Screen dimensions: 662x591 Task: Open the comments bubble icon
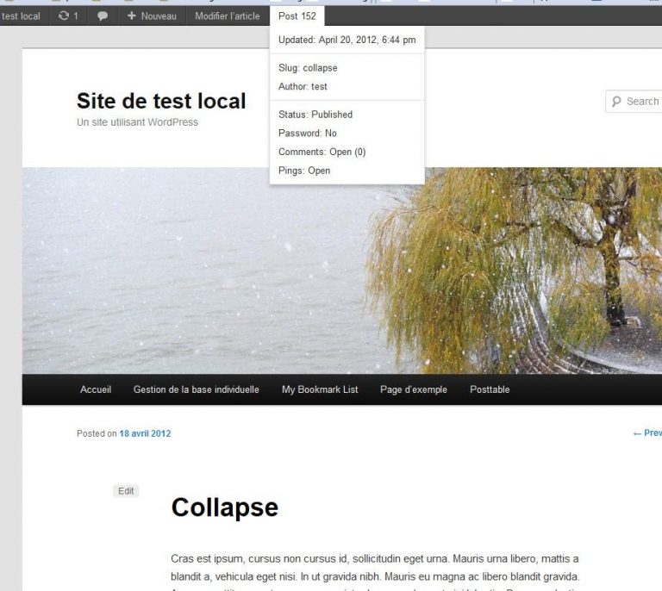click(x=103, y=16)
